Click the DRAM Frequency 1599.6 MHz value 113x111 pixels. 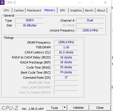[x=66, y=42]
